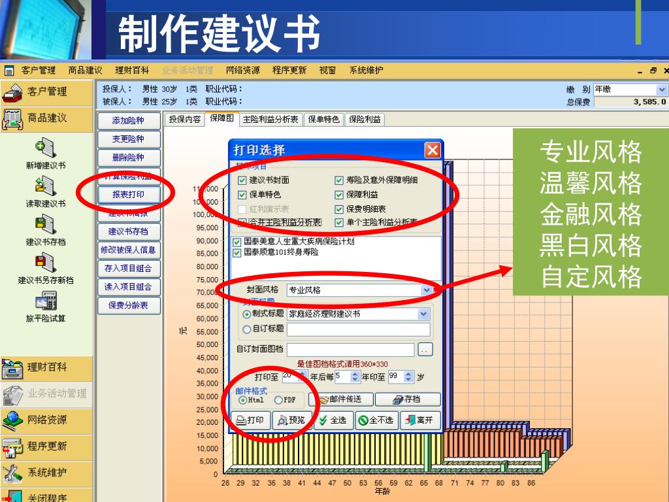The width and height of the screenshot is (669, 502).
Task: Open the 视窗 menu
Action: [x=328, y=71]
